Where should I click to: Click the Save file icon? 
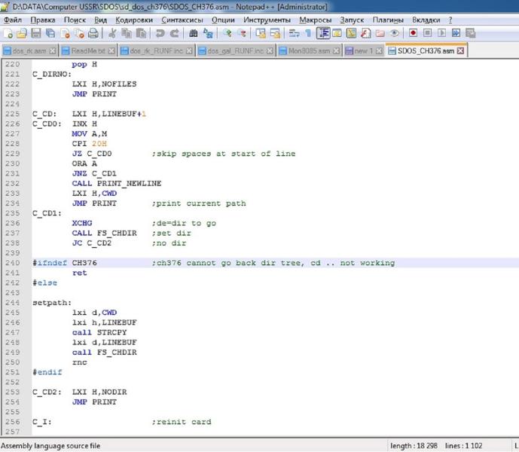[35, 34]
